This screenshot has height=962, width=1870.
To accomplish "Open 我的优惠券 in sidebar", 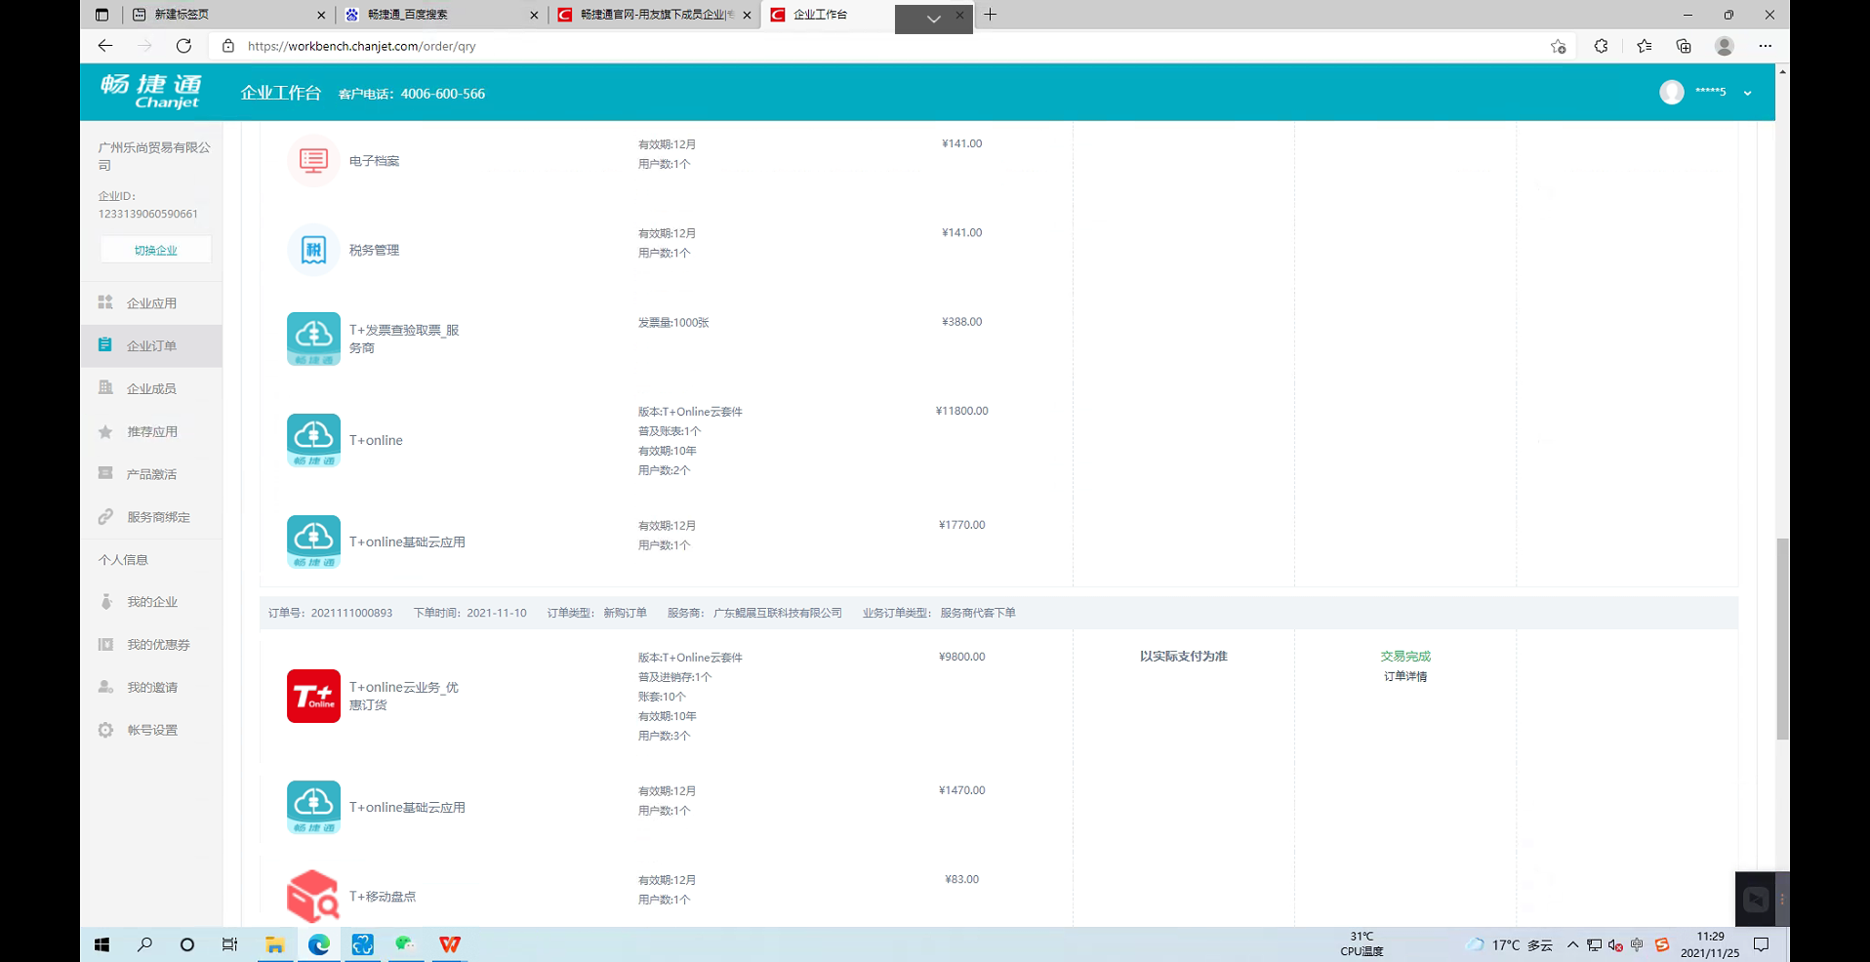I will pyautogui.click(x=151, y=645).
